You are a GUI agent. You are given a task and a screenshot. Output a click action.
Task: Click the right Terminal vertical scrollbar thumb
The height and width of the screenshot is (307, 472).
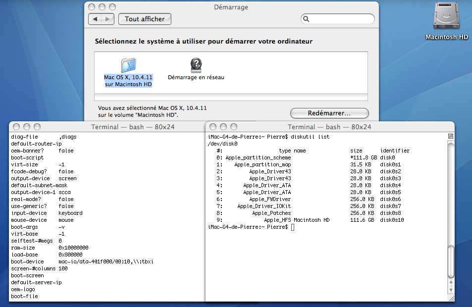tap(451, 261)
